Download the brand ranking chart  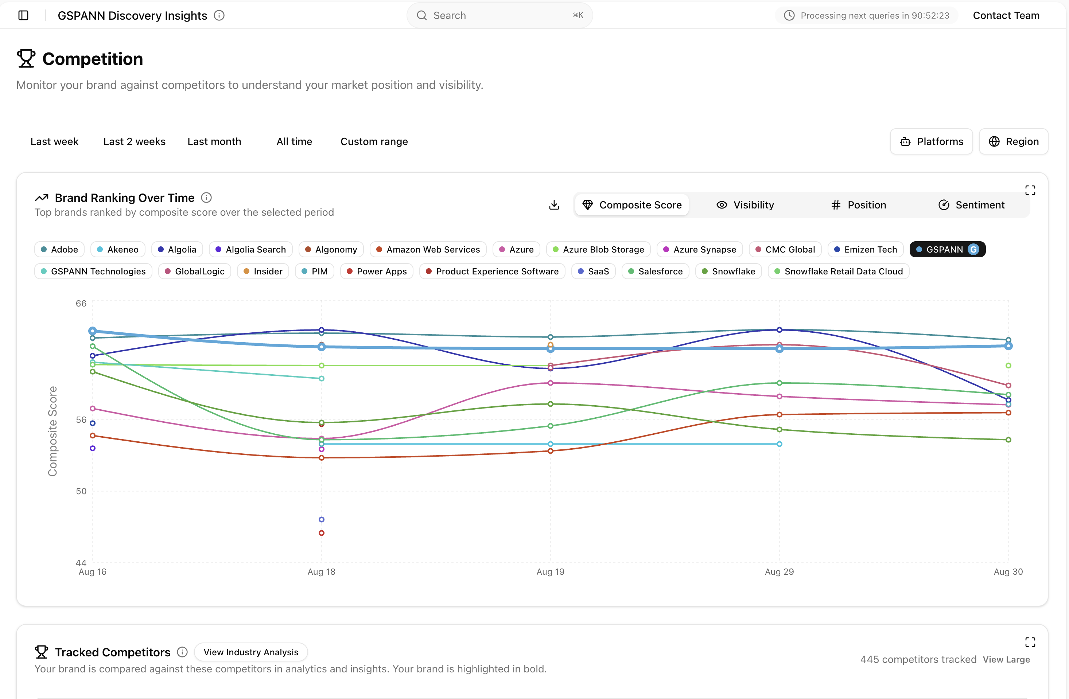tap(554, 205)
